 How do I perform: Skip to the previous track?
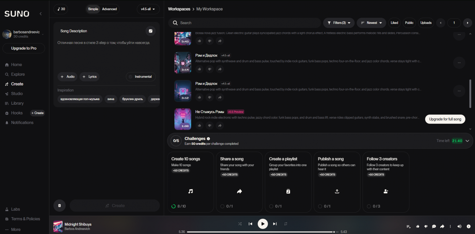pos(250,224)
